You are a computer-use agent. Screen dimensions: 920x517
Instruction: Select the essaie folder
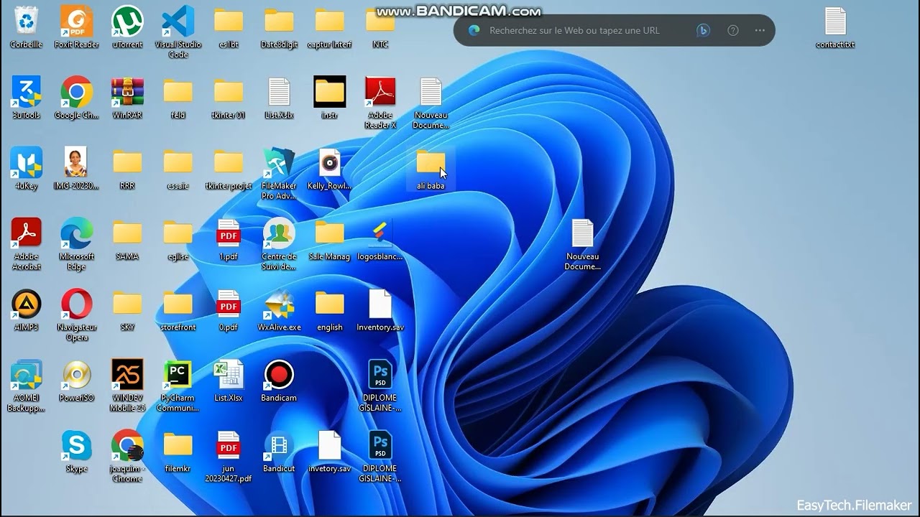click(x=178, y=162)
